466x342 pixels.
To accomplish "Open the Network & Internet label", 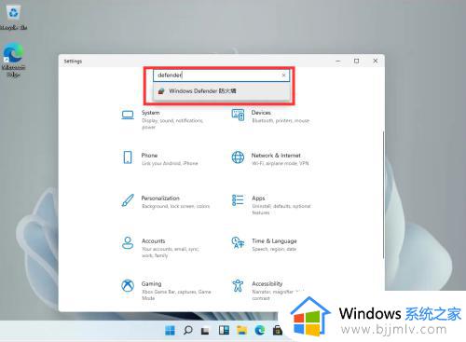I will pos(276,156).
